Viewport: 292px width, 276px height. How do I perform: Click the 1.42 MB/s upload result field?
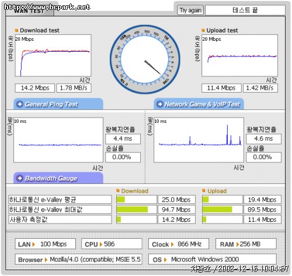pos(260,88)
